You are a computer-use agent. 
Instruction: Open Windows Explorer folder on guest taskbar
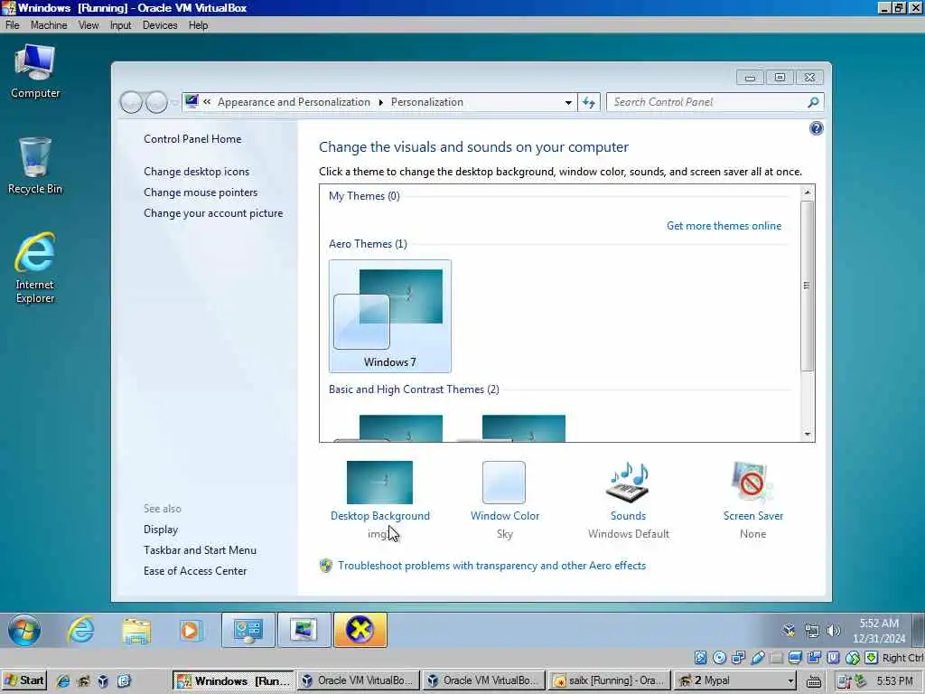point(136,630)
